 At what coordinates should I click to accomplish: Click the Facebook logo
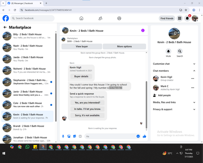[x=6, y=18]
